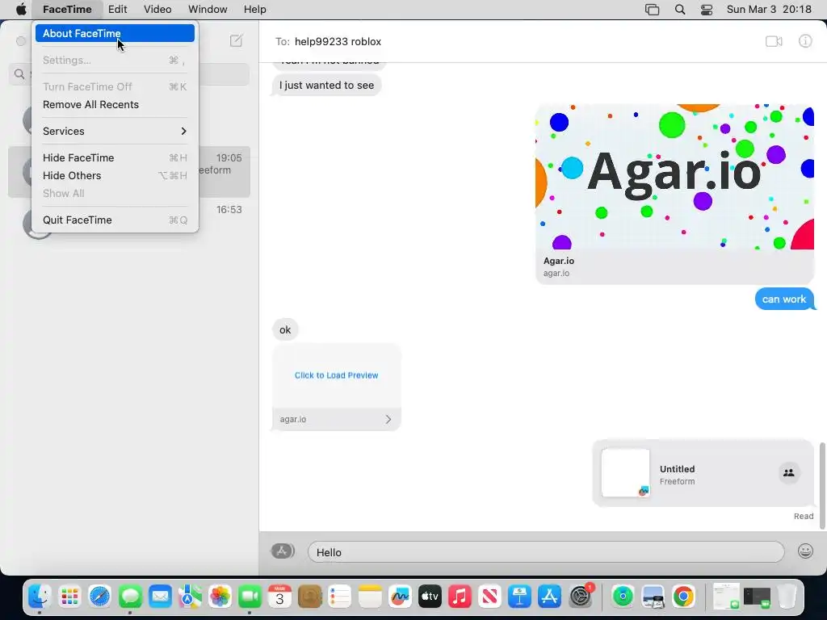This screenshot has width=827, height=620.
Task: Open the Help menu
Action: pos(254,10)
